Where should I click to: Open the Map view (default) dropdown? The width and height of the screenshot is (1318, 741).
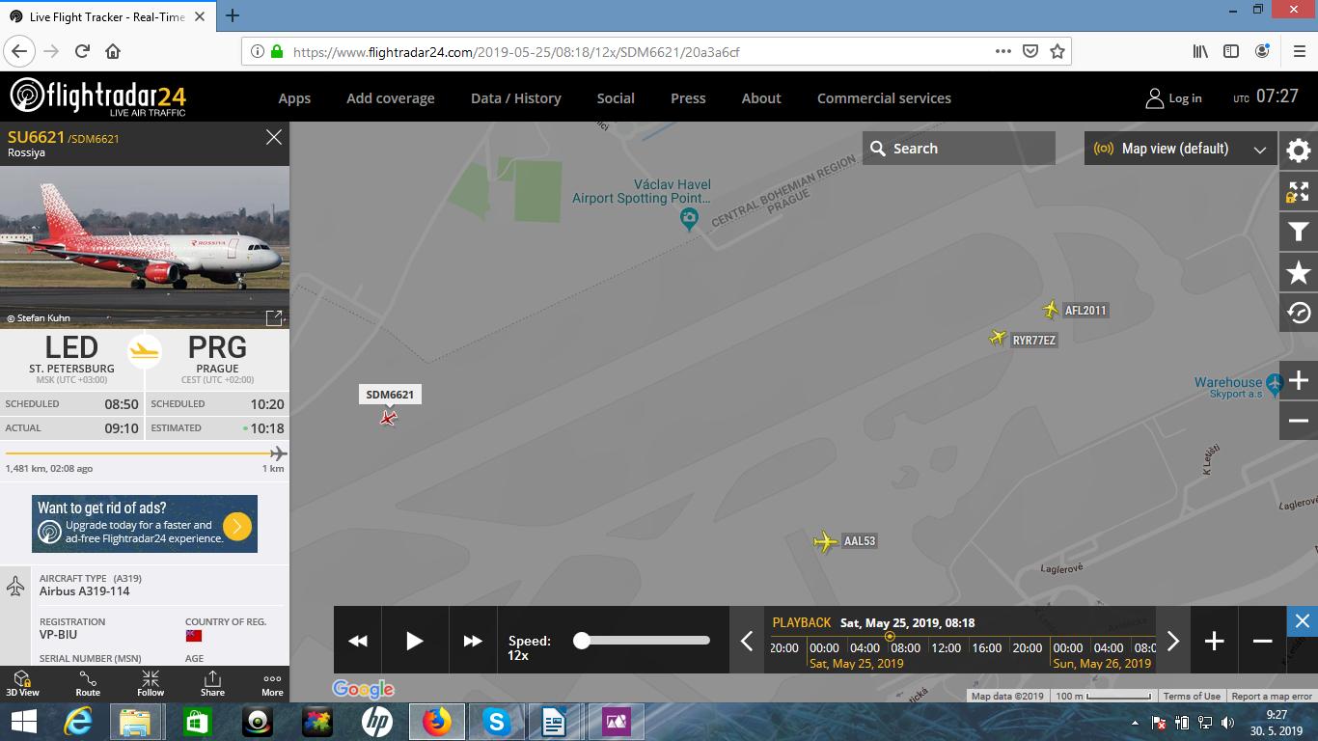pos(1181,149)
